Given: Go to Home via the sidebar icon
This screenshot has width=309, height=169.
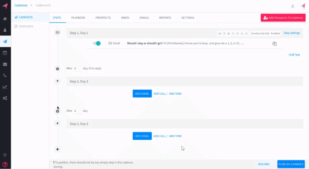Looking at the screenshot, I should (x=5, y=18).
